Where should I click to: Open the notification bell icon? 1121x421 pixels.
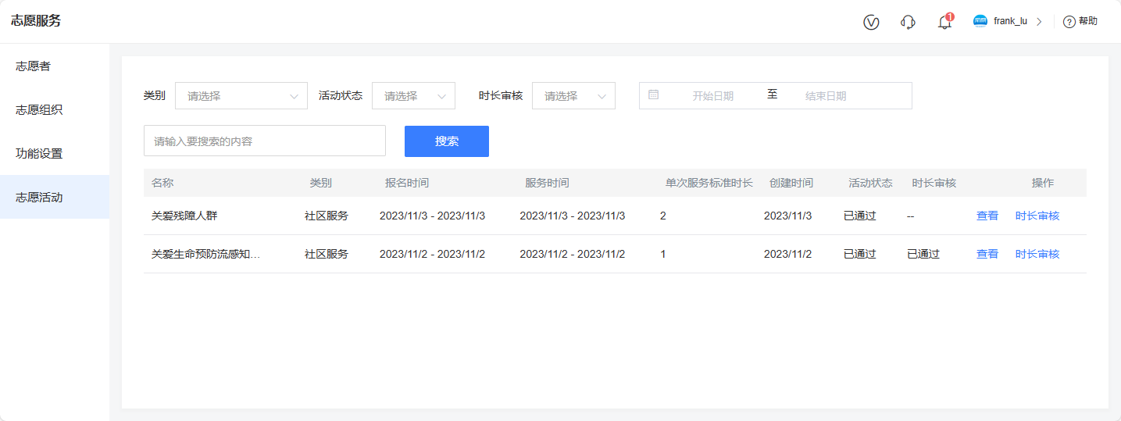[x=944, y=22]
